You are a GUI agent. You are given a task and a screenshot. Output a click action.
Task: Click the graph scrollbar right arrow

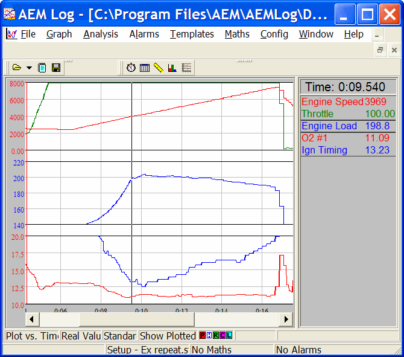click(x=286, y=320)
